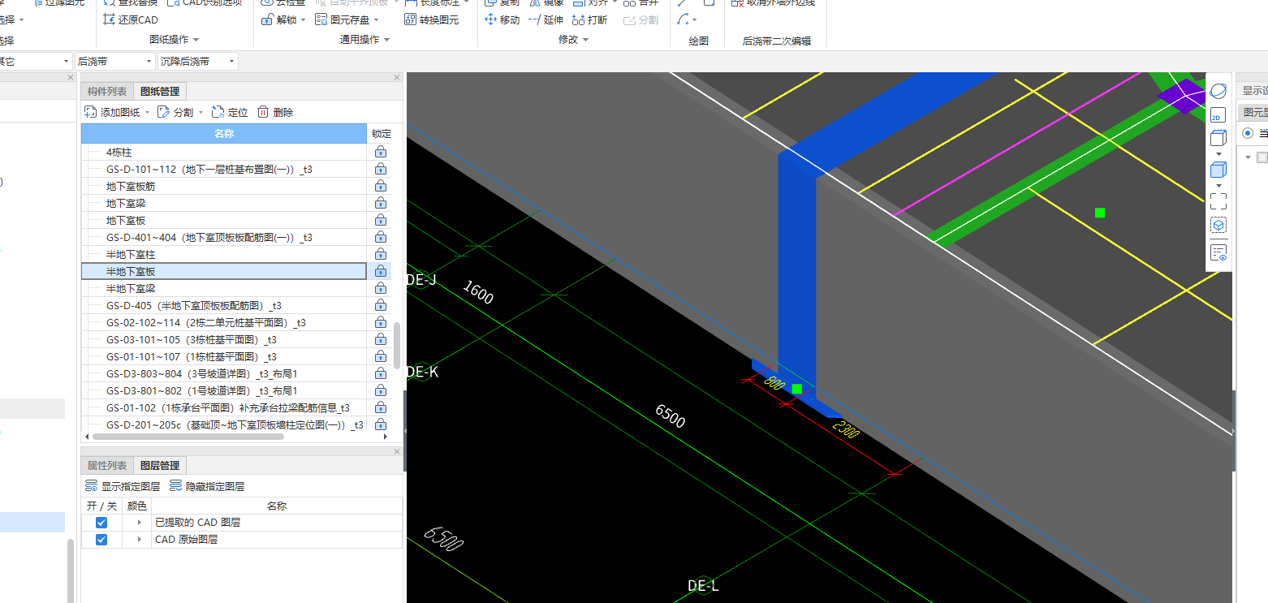Select 地下室板筋 drawing row
Image resolution: width=1268 pixels, height=603 pixels.
point(224,186)
